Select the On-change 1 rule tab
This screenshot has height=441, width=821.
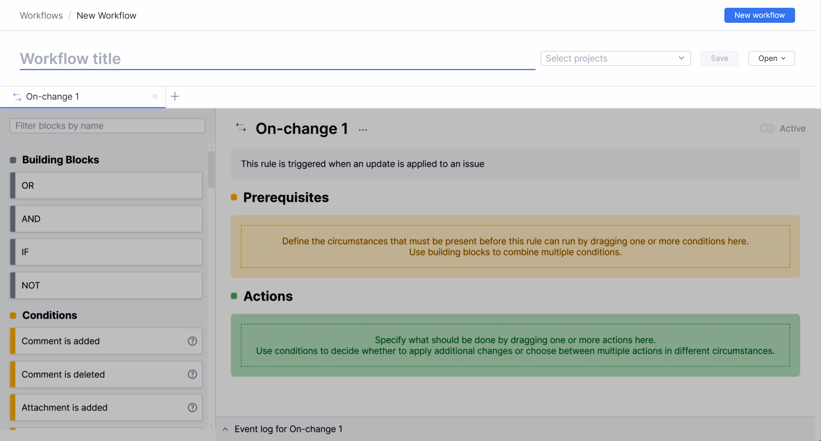[x=53, y=97]
